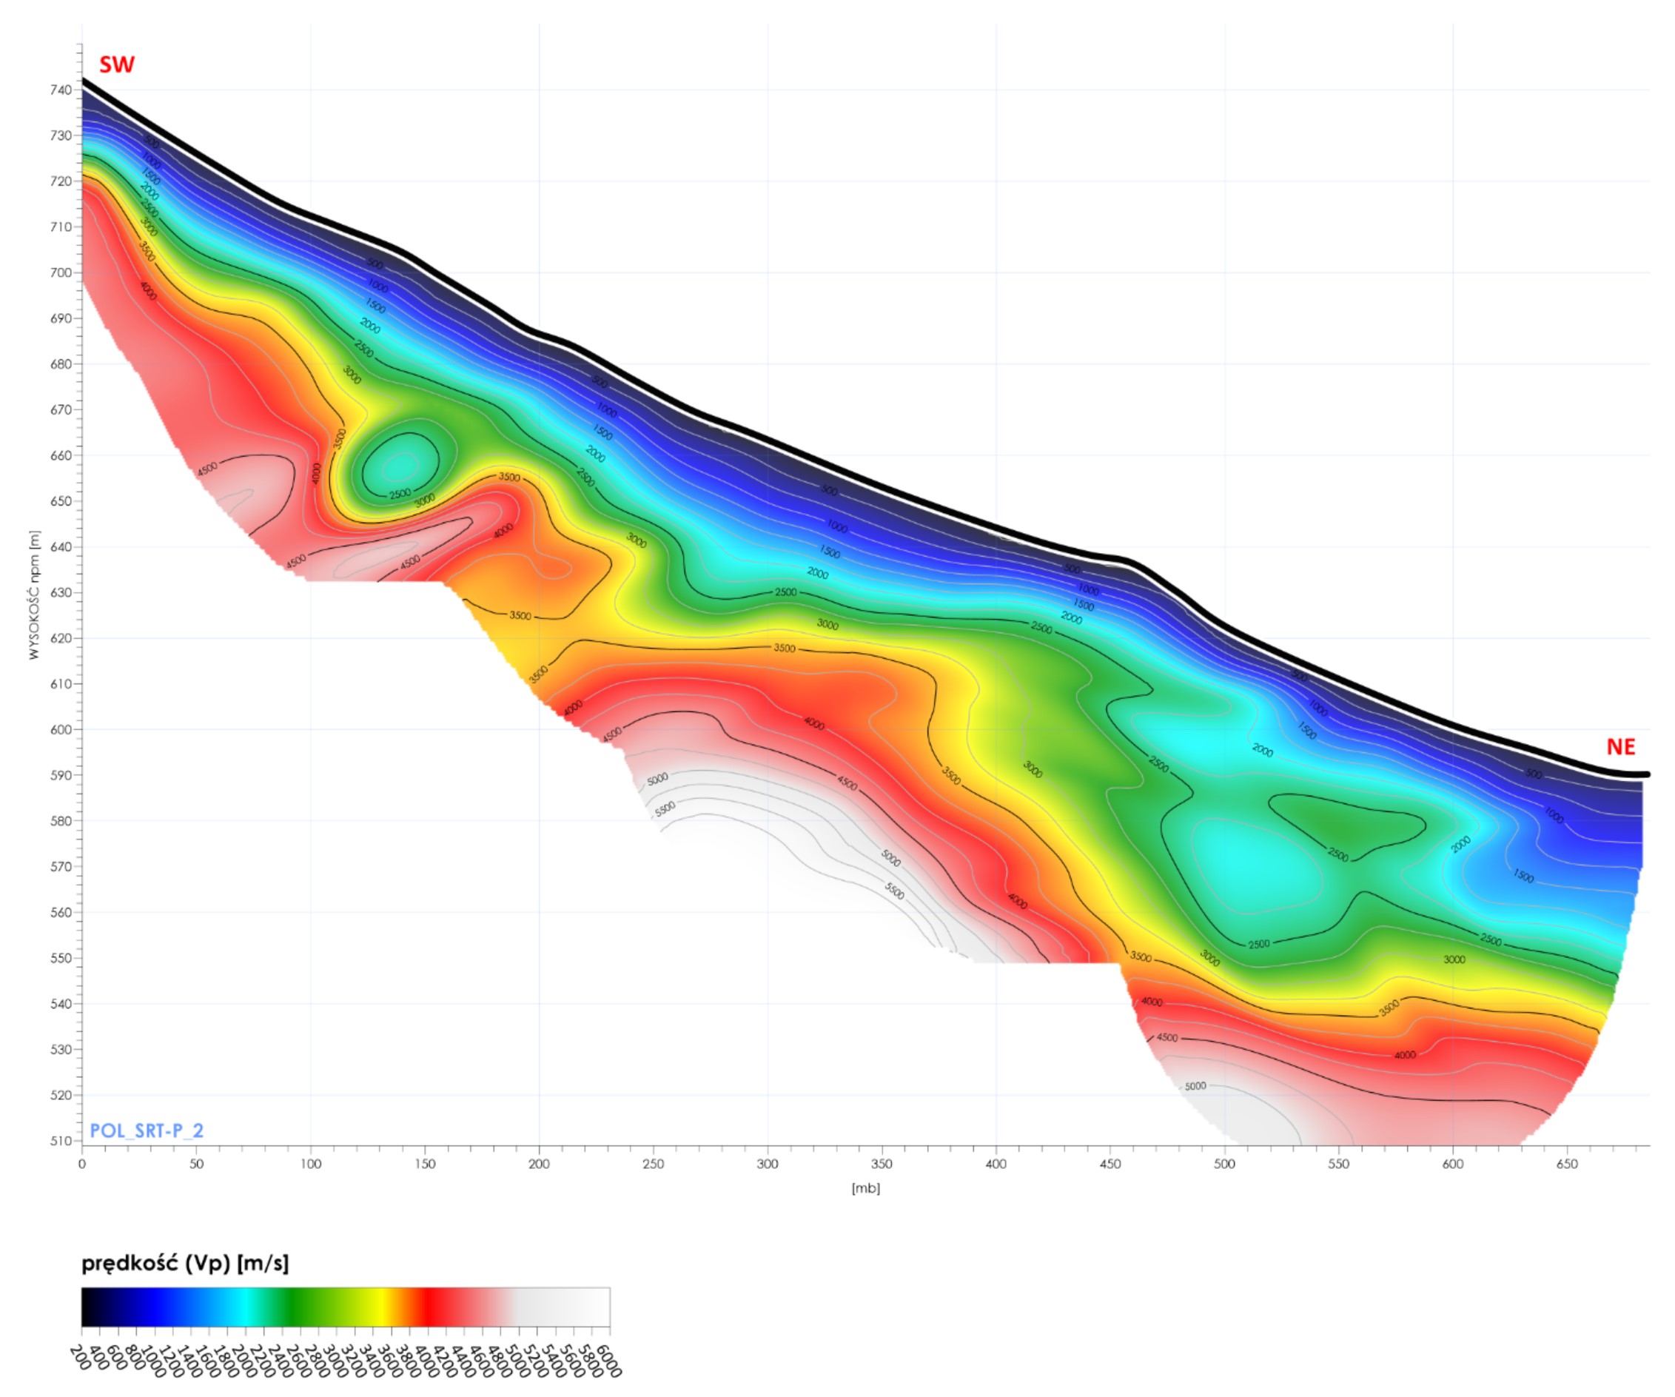1675x1397 pixels.
Task: Click the 580 elevation tick label
Action: point(61,821)
